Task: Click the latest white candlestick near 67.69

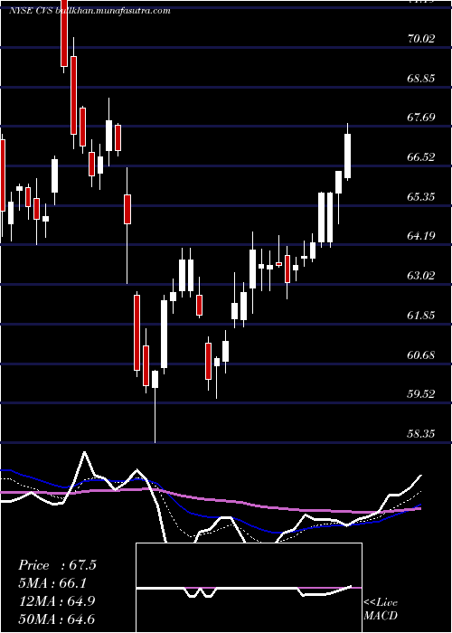Action: (x=347, y=153)
